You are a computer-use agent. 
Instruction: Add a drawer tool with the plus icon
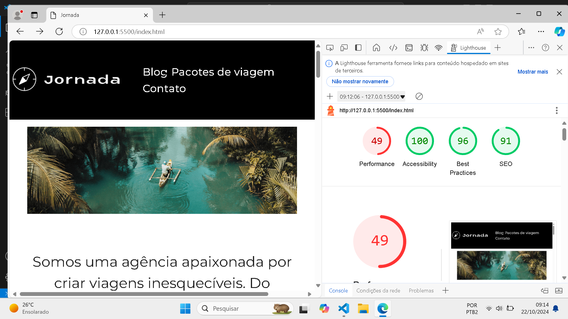446,291
